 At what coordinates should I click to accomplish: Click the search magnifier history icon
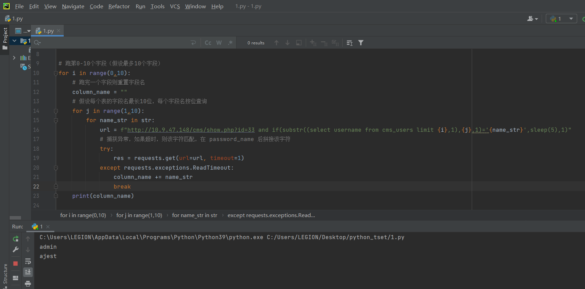(x=37, y=43)
